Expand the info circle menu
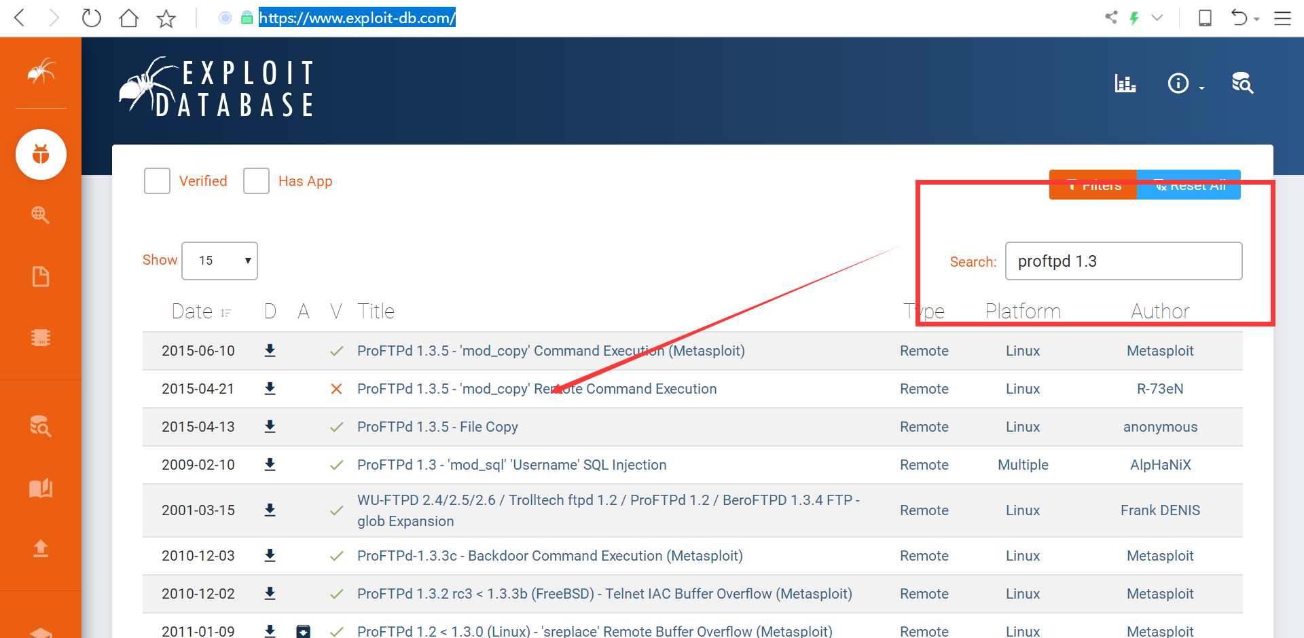 pyautogui.click(x=1185, y=83)
